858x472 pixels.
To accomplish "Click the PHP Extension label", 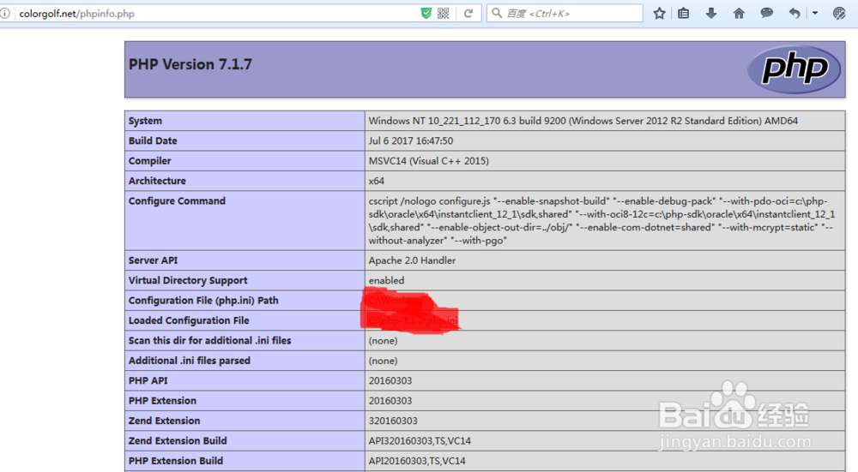I will (162, 401).
